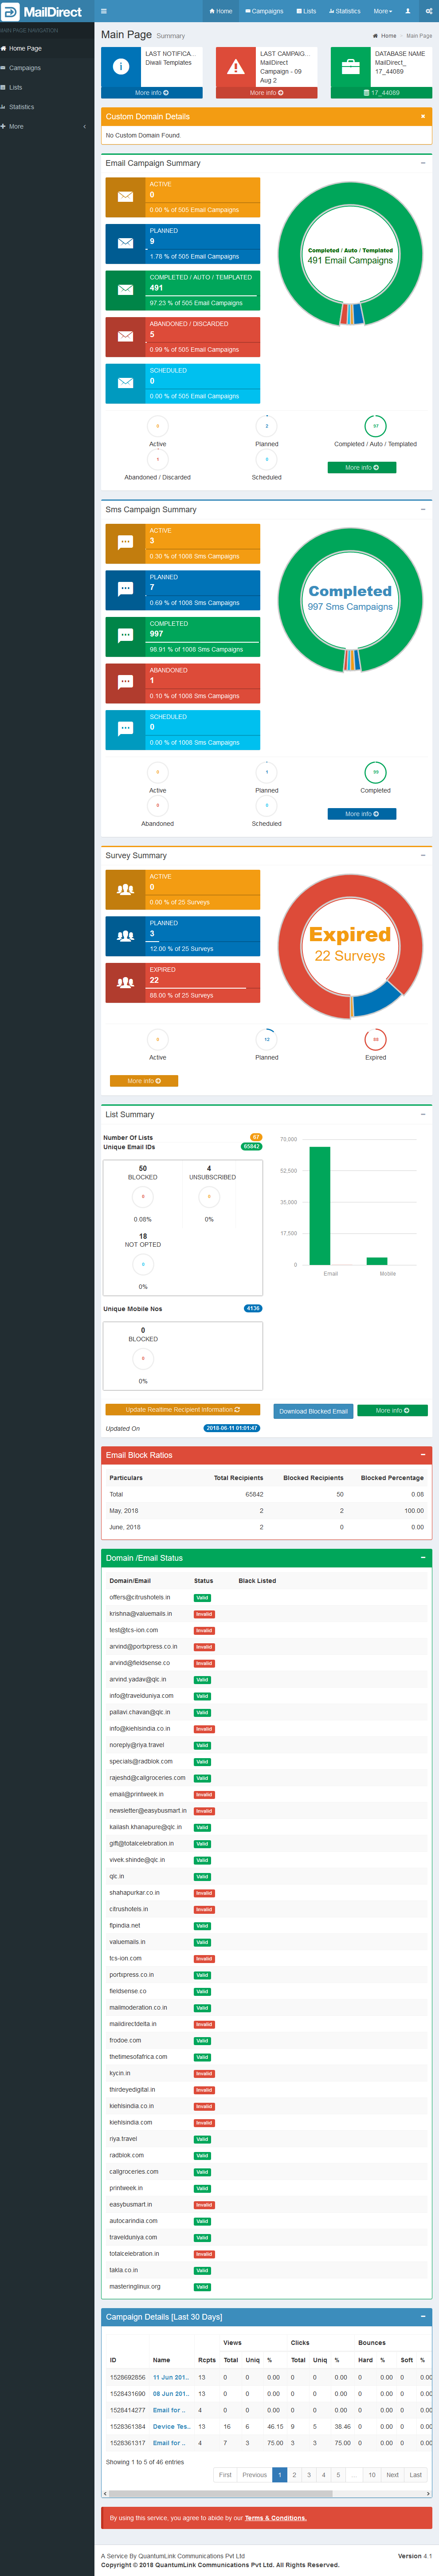This screenshot has width=439, height=2576.
Task: Click the blue info circle icon tile
Action: click(x=121, y=66)
